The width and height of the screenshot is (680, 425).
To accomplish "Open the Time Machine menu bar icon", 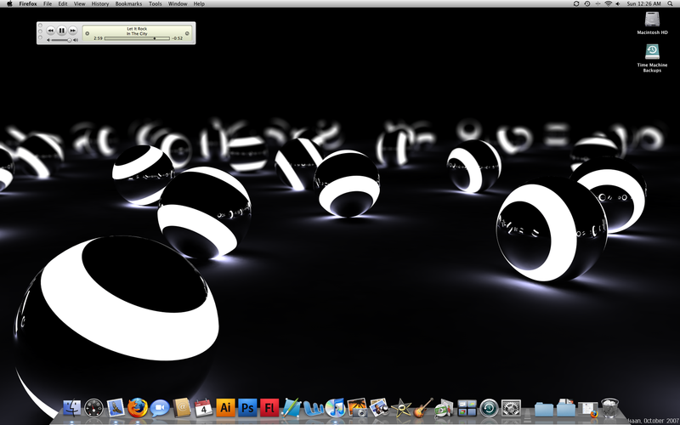I will tap(586, 3).
